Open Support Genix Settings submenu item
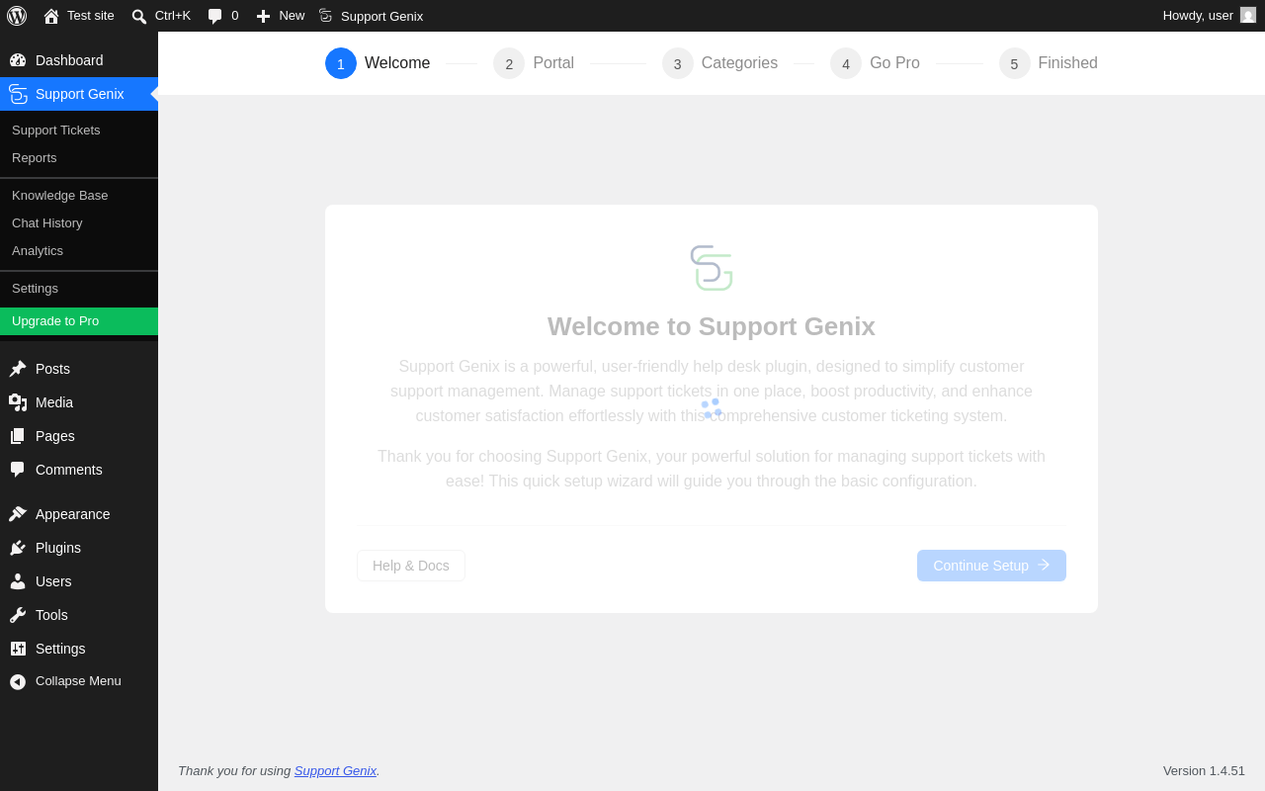 point(79,288)
